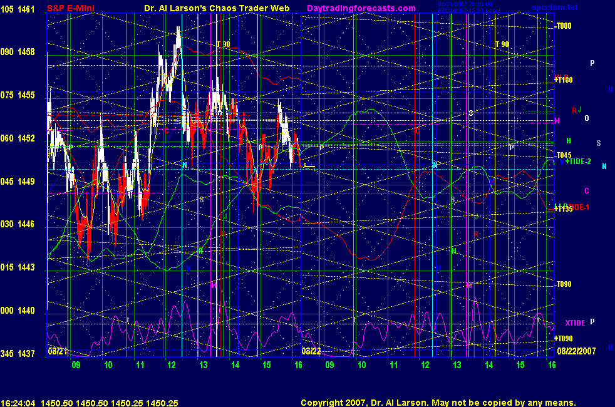
Task: Click the "Daytradingforecasts.com" site name
Action: point(361,8)
